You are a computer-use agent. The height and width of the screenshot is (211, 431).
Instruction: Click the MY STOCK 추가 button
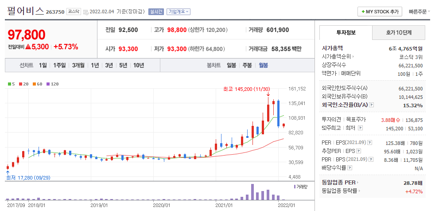pyautogui.click(x=380, y=12)
